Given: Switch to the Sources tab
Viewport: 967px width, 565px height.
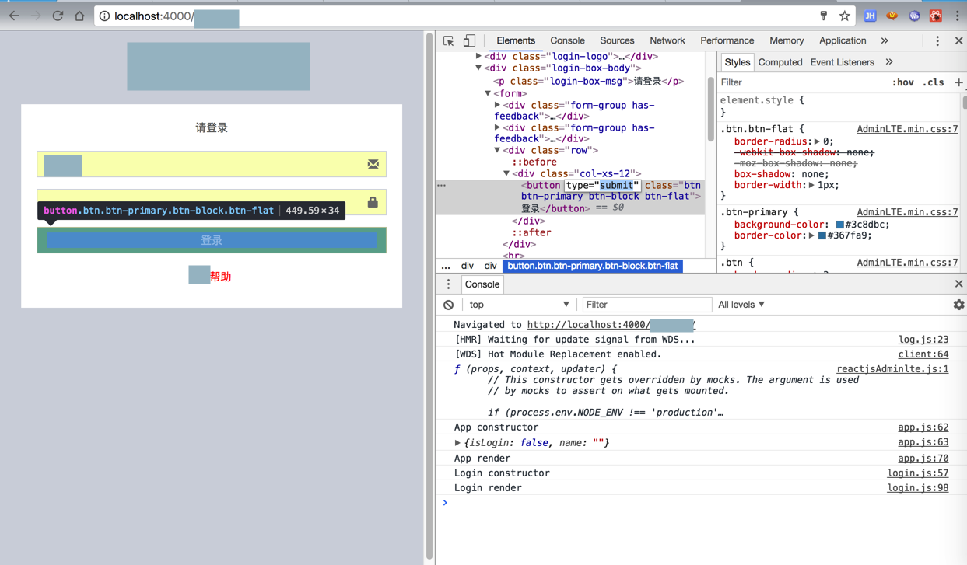Looking at the screenshot, I should (617, 40).
